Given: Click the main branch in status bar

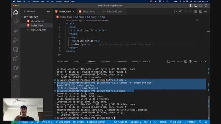Looking at the screenshot, I should 23,122.
